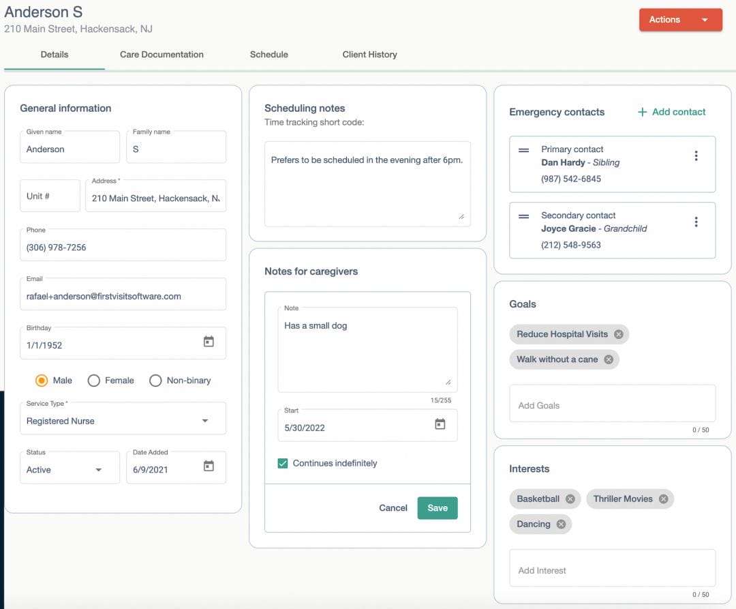Select the Non-binary radio button

(x=155, y=381)
